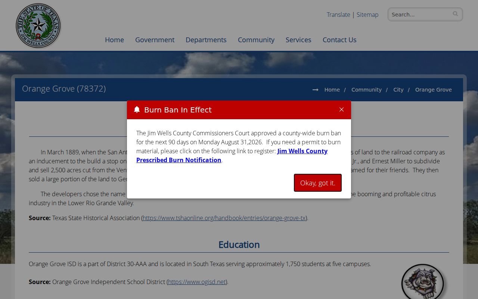
Task: Click the 'Orange Grove (78372)' page title
Action: 64,89
